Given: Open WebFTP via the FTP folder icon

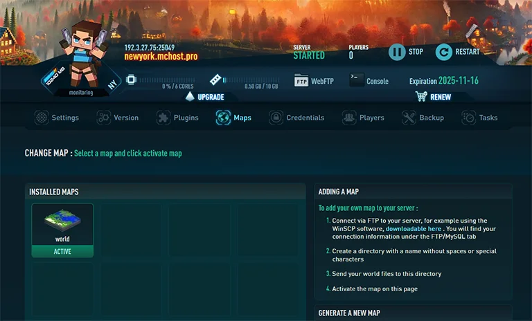Looking at the screenshot, I should [x=301, y=80].
